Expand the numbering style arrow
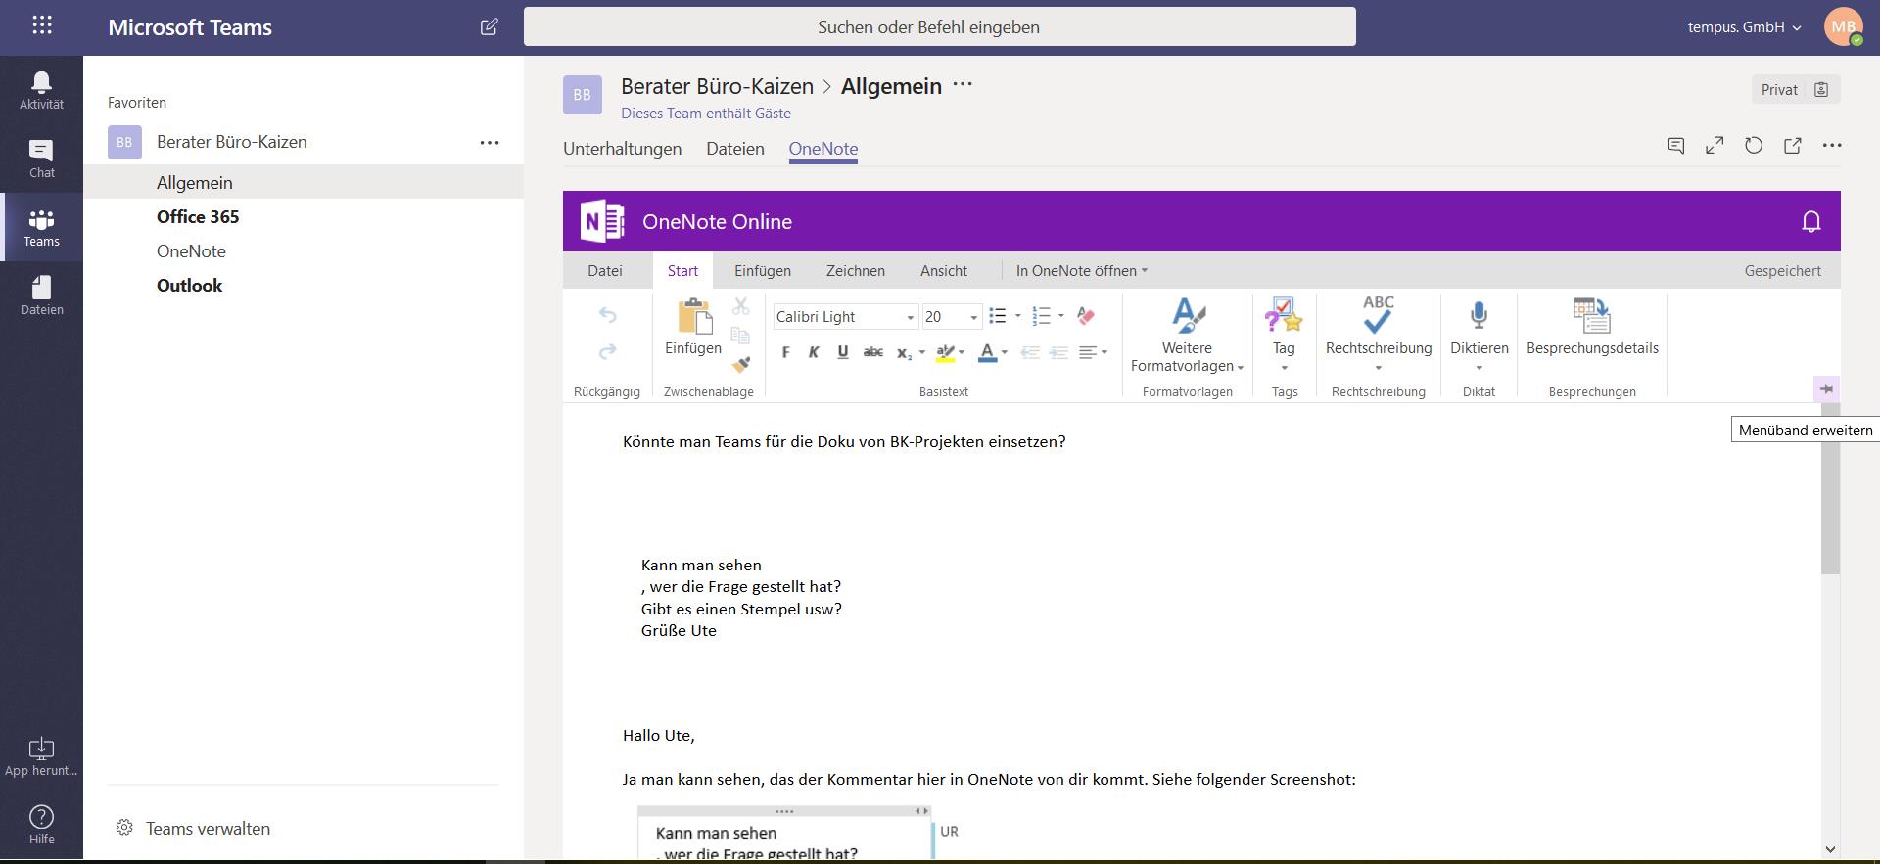The width and height of the screenshot is (1880, 864). point(1061,316)
